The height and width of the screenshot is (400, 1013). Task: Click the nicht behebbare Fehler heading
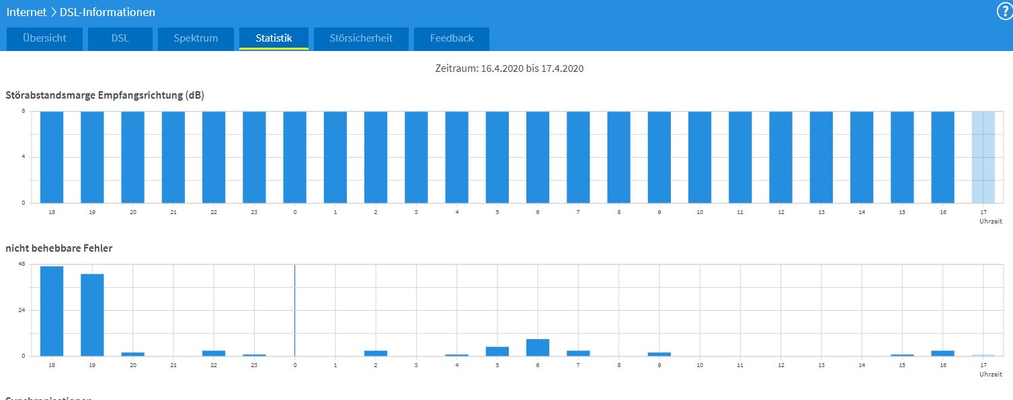pos(58,248)
